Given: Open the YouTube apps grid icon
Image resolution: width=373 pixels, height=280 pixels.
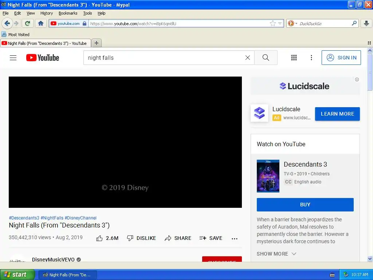Looking at the screenshot, I should [294, 58].
